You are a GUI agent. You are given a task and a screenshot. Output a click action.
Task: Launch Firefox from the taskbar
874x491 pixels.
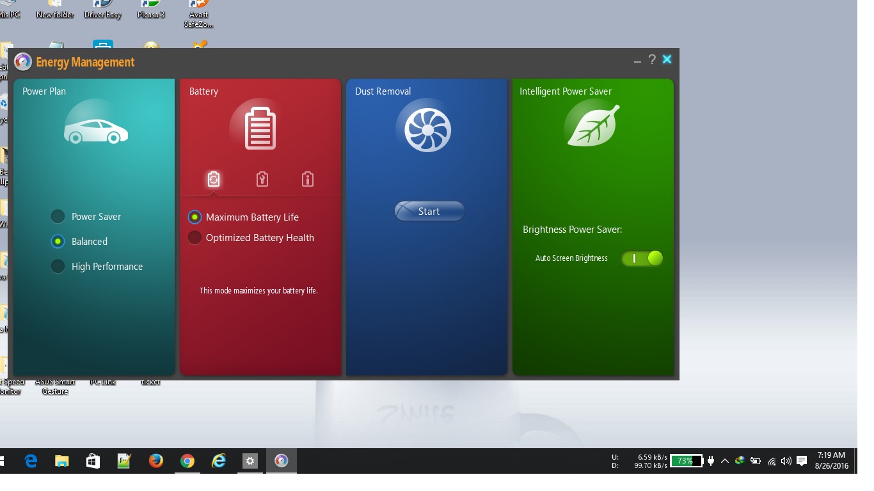pyautogui.click(x=155, y=461)
